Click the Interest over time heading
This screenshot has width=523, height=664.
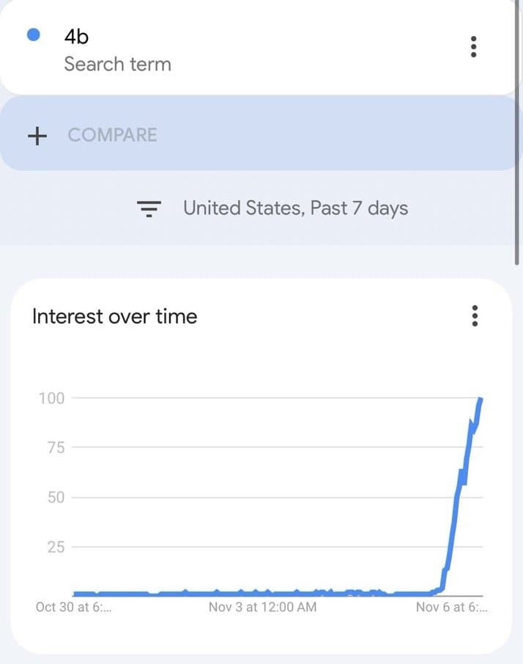(x=115, y=317)
